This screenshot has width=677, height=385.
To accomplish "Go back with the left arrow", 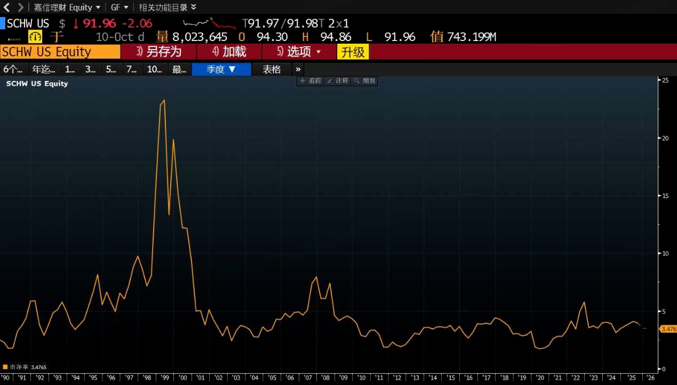I will [7, 7].
